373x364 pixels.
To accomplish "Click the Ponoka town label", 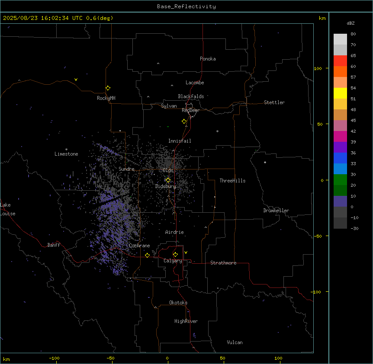I will [x=208, y=59].
